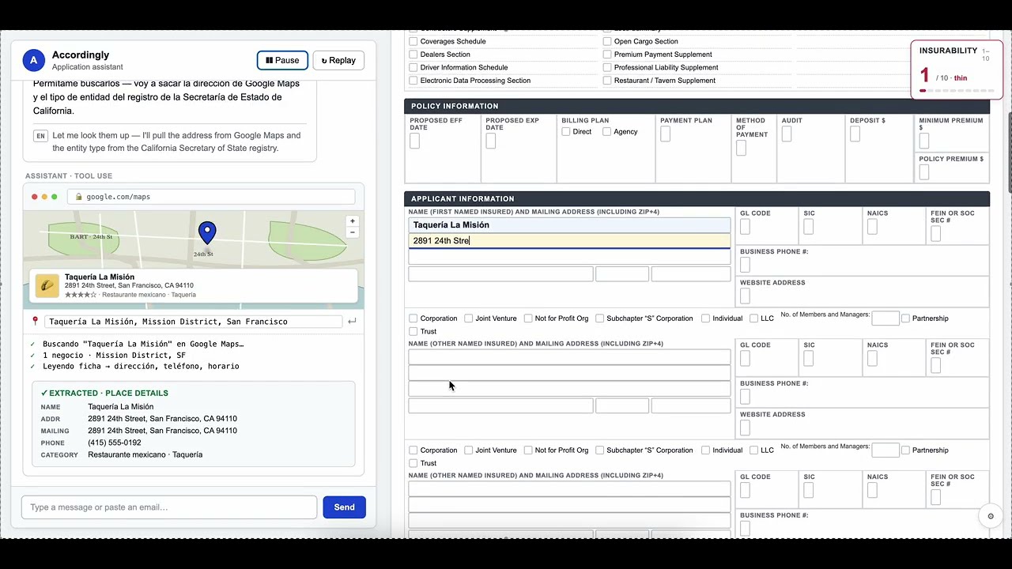1012x569 pixels.
Task: Click first applicant FEIN or SOC SEC field
Action: pyautogui.click(x=935, y=234)
